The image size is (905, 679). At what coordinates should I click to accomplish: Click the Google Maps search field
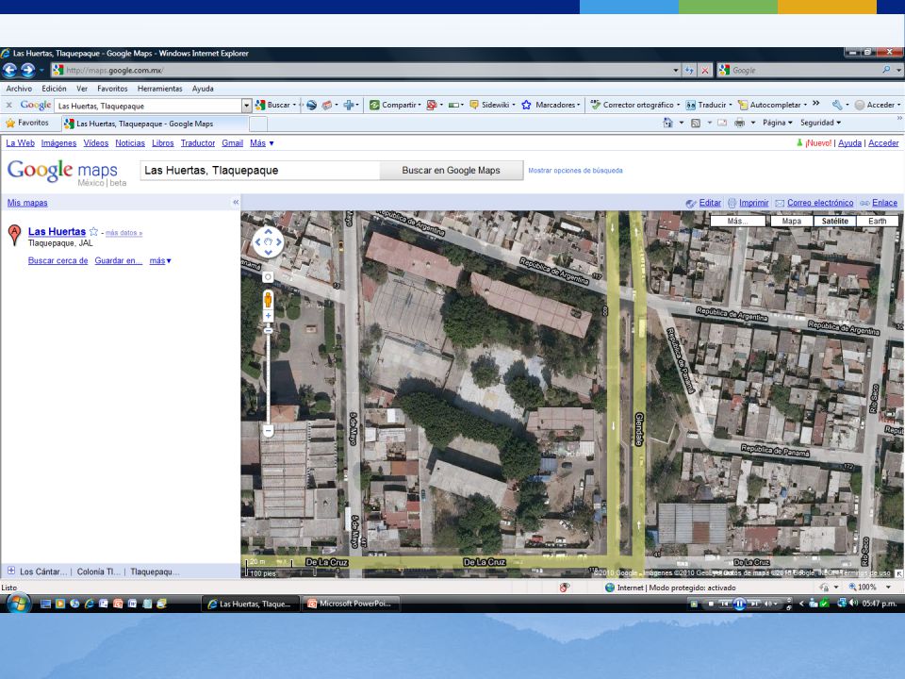coord(260,171)
